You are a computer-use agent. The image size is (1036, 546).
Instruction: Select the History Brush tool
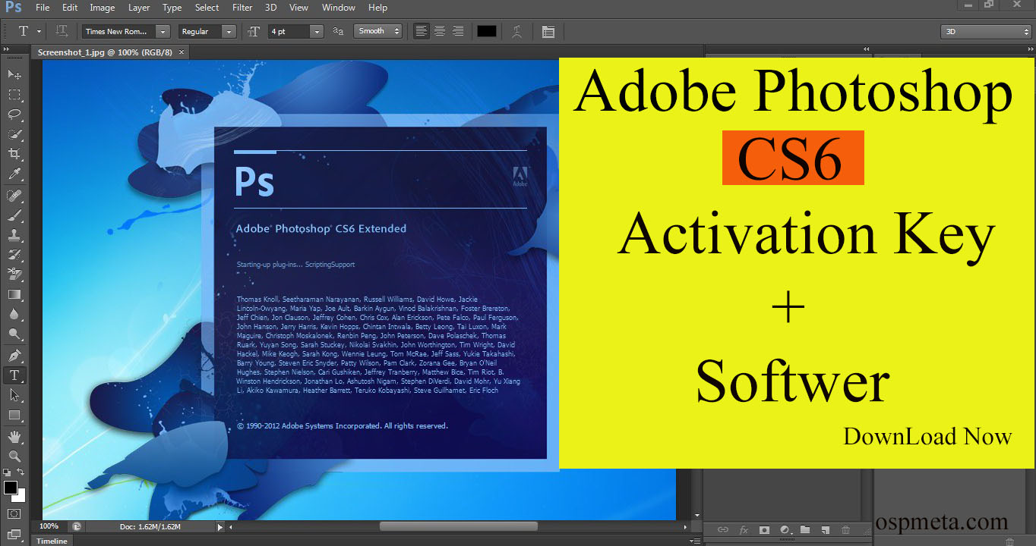pos(14,255)
